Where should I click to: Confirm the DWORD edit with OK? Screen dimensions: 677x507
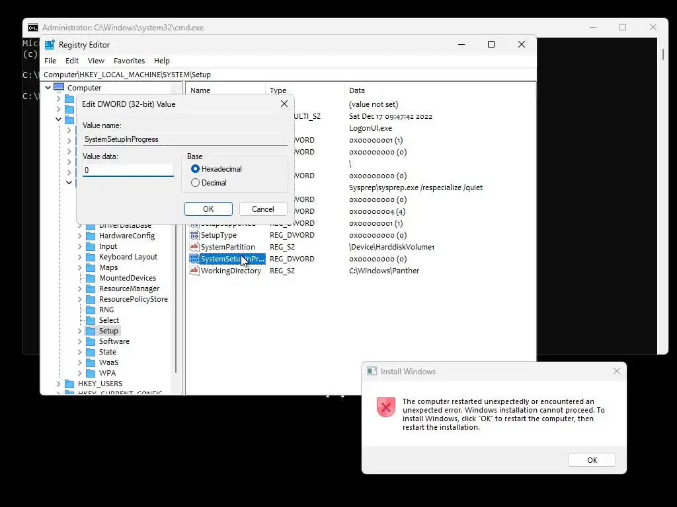[x=208, y=209]
